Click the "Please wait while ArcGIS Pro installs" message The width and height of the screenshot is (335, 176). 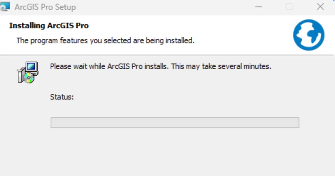[x=109, y=67]
